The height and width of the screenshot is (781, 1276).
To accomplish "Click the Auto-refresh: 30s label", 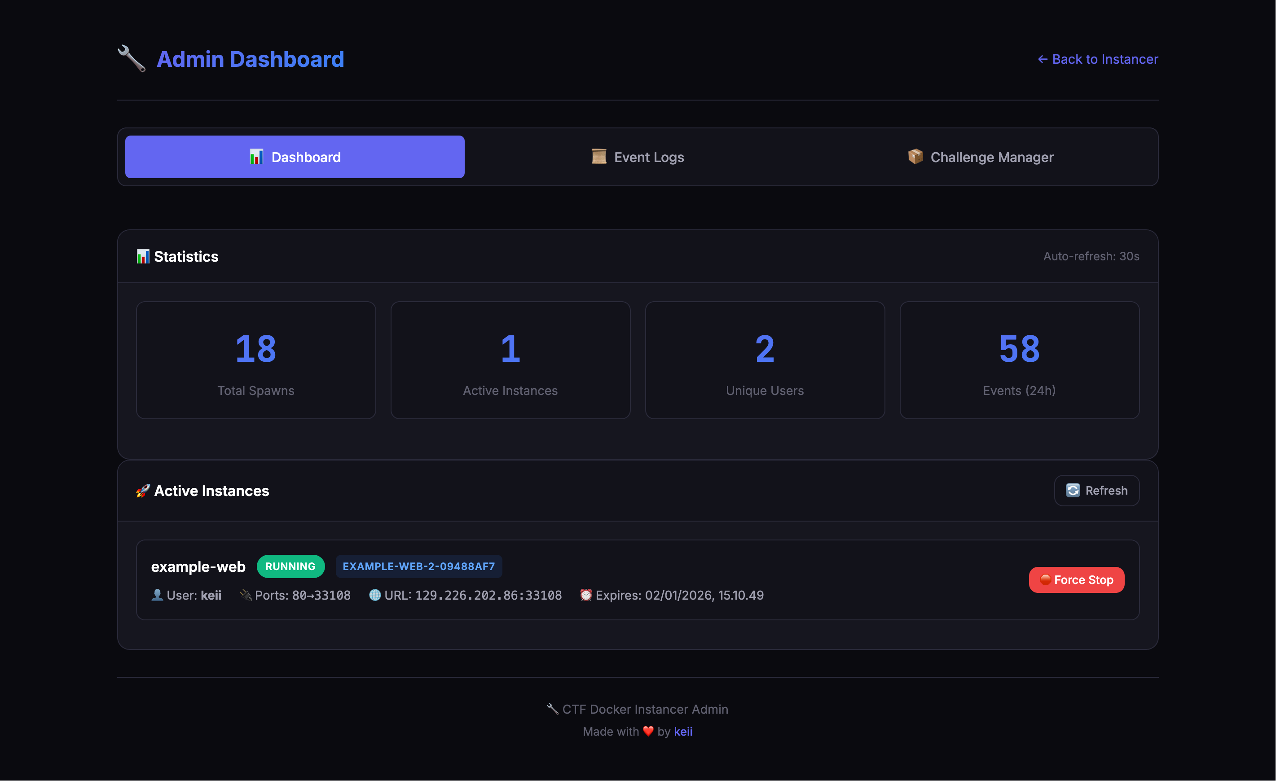I will 1091,256.
